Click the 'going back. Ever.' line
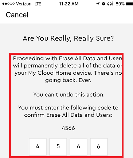The height and width of the screenshot is (158, 133). (68, 80)
